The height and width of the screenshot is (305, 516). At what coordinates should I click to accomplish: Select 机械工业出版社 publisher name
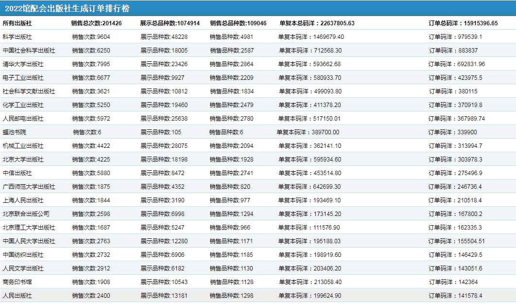coord(23,146)
